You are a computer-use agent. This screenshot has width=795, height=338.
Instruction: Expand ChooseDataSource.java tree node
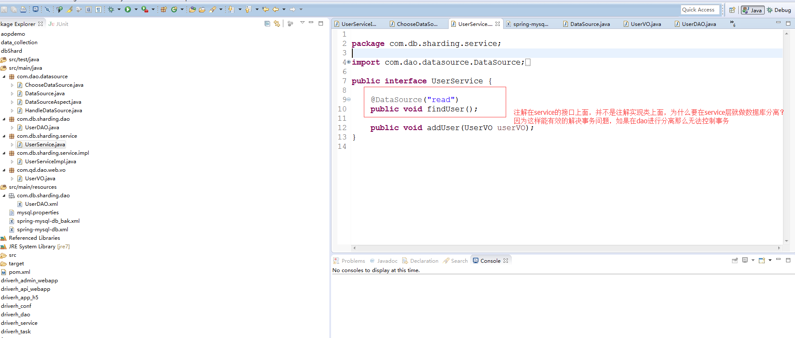(12, 85)
